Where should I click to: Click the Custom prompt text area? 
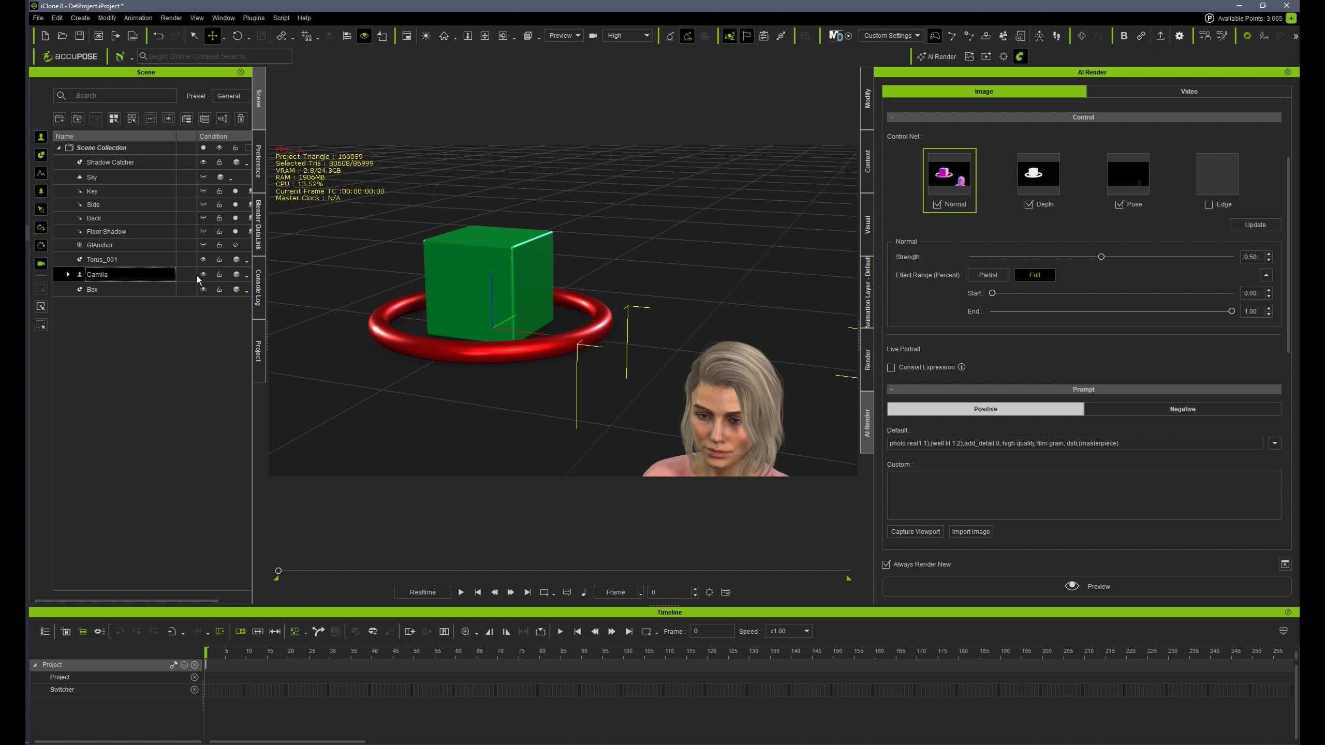(x=1083, y=495)
